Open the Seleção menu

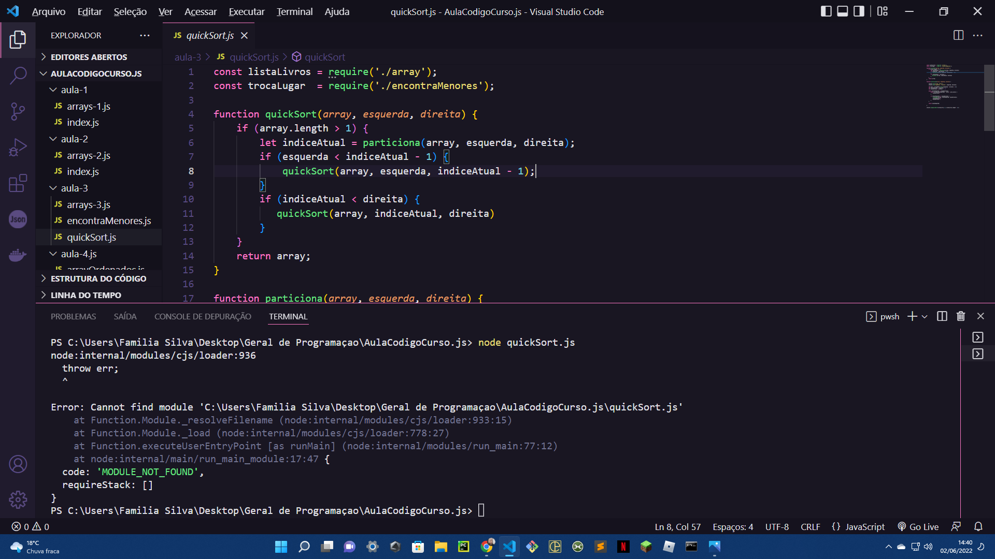tap(130, 11)
